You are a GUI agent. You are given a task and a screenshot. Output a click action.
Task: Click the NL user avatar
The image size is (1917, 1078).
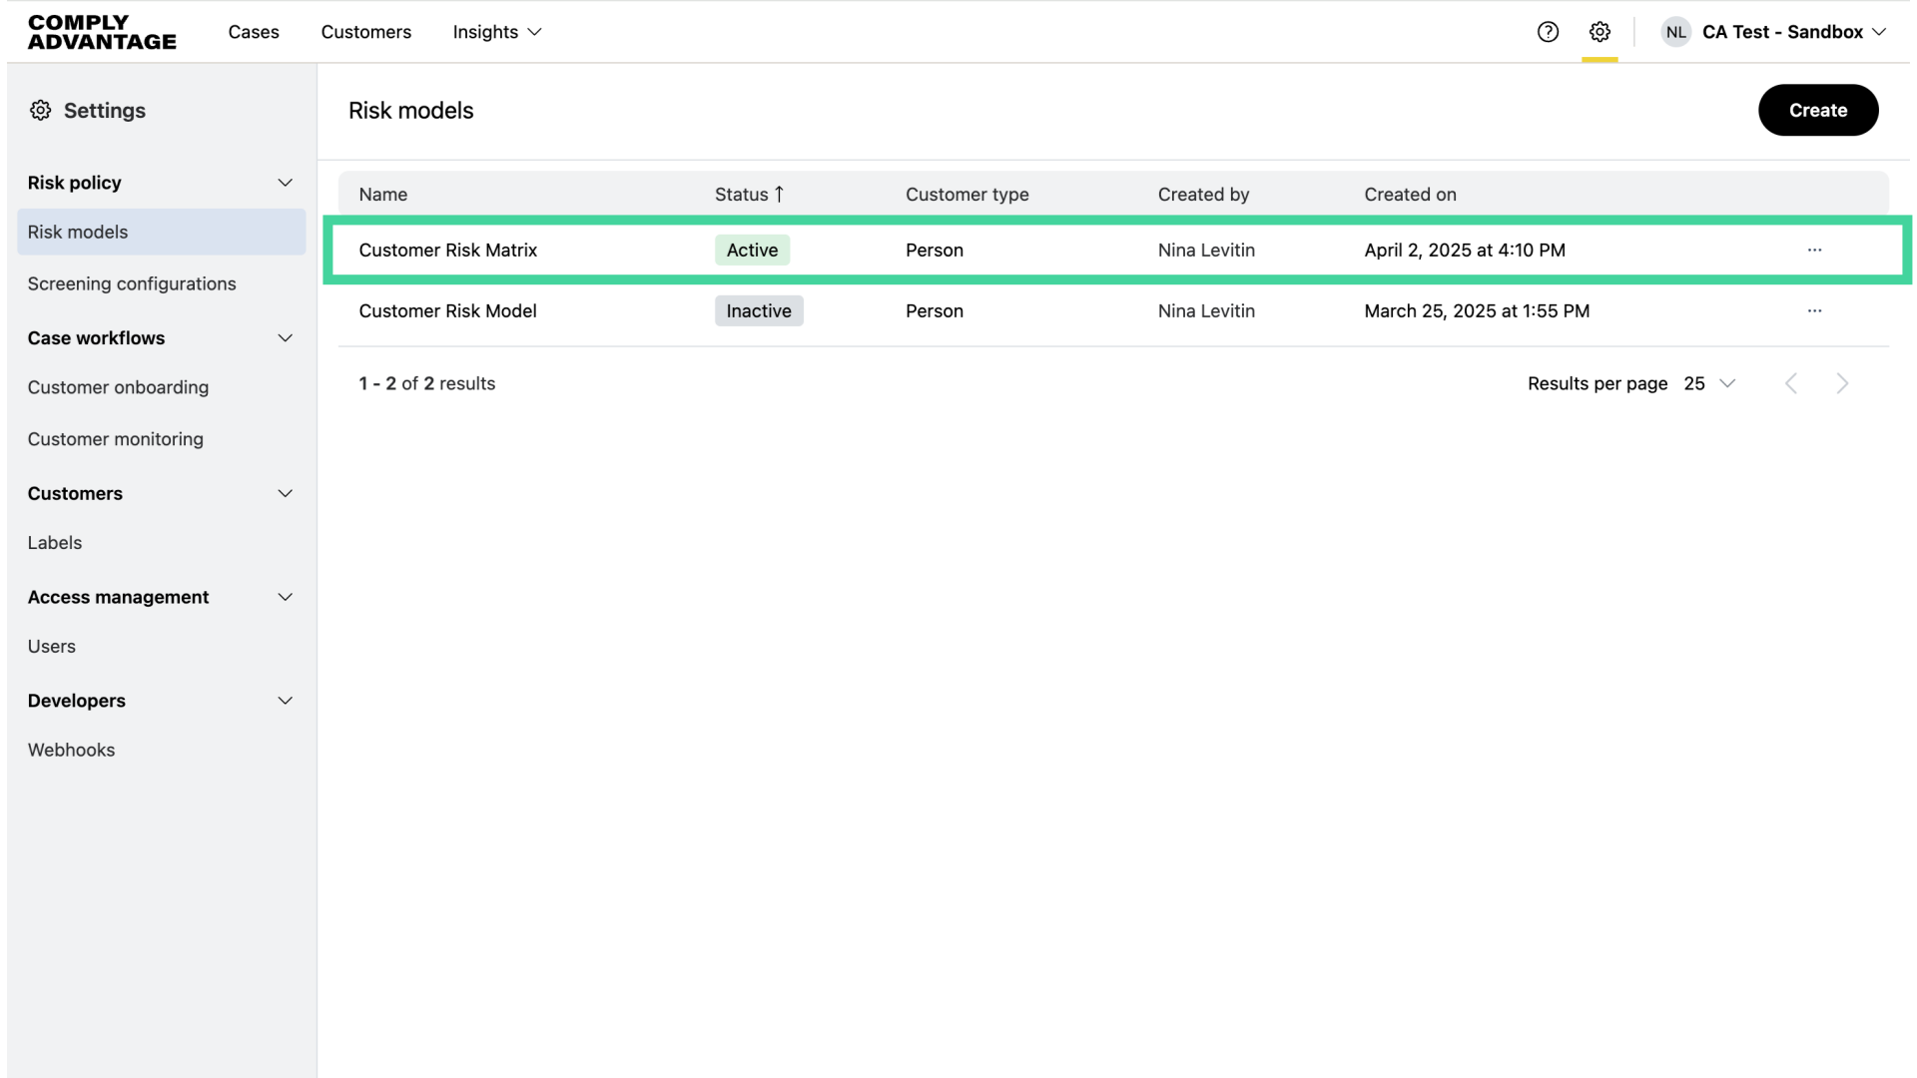(x=1675, y=31)
